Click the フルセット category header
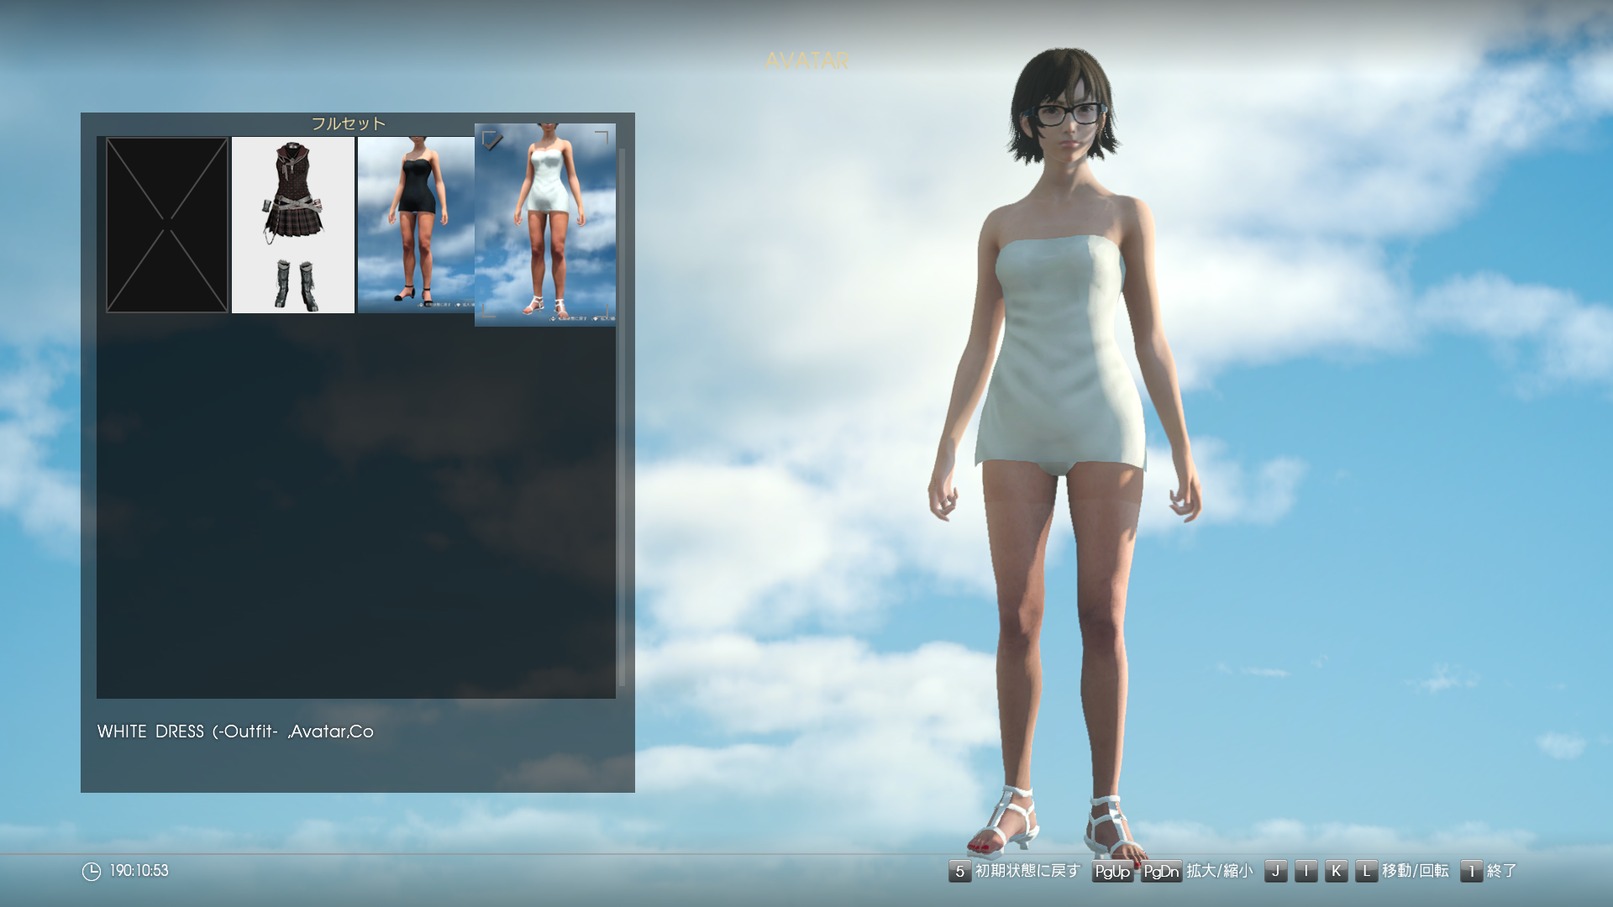The height and width of the screenshot is (907, 1613). click(348, 123)
